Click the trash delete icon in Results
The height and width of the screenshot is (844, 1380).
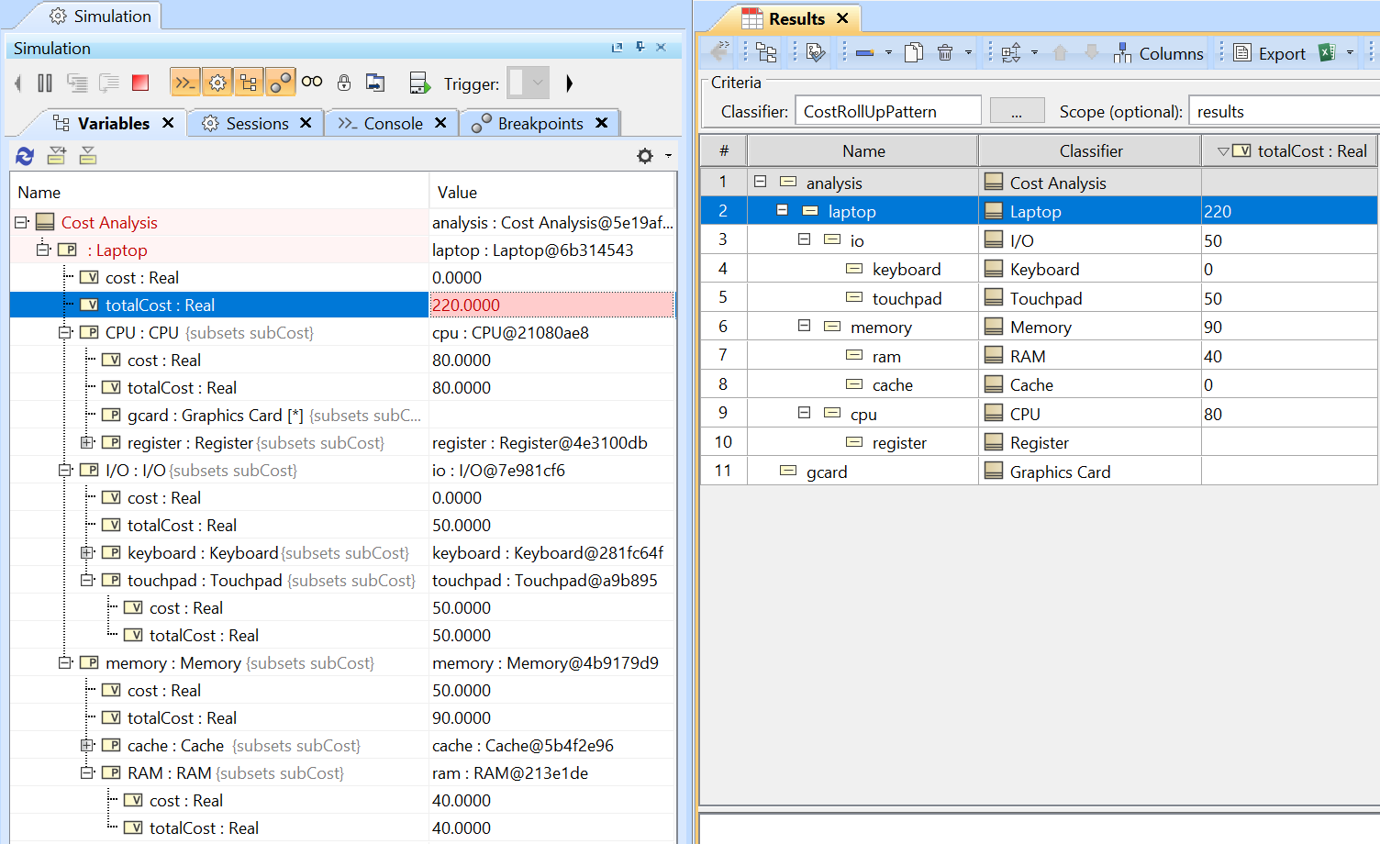[945, 53]
